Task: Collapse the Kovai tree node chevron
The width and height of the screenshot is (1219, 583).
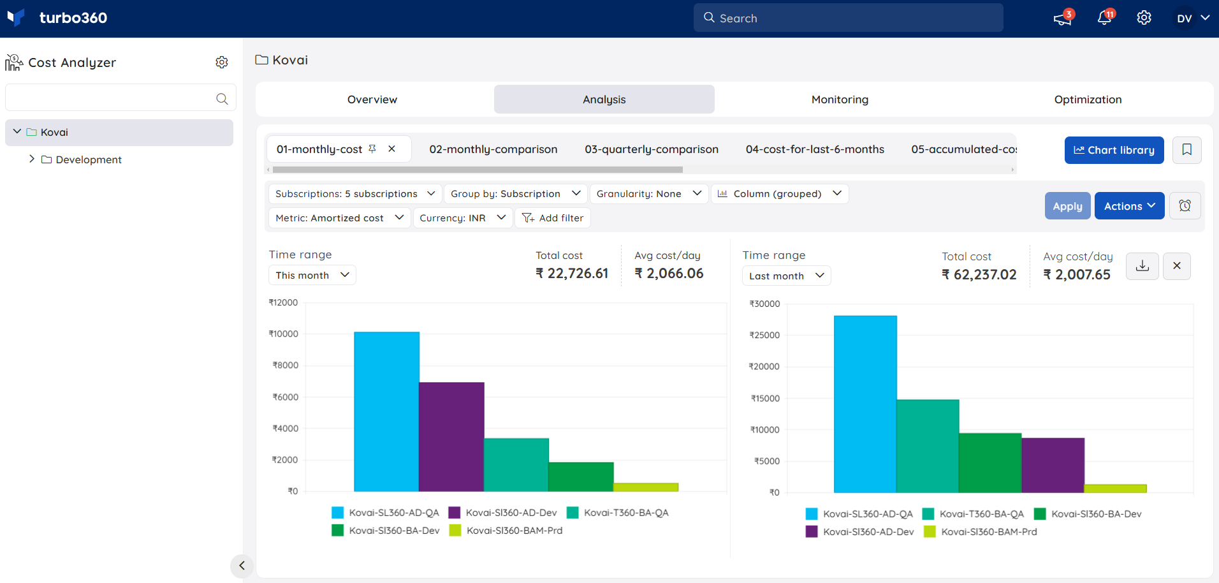Action: point(17,131)
